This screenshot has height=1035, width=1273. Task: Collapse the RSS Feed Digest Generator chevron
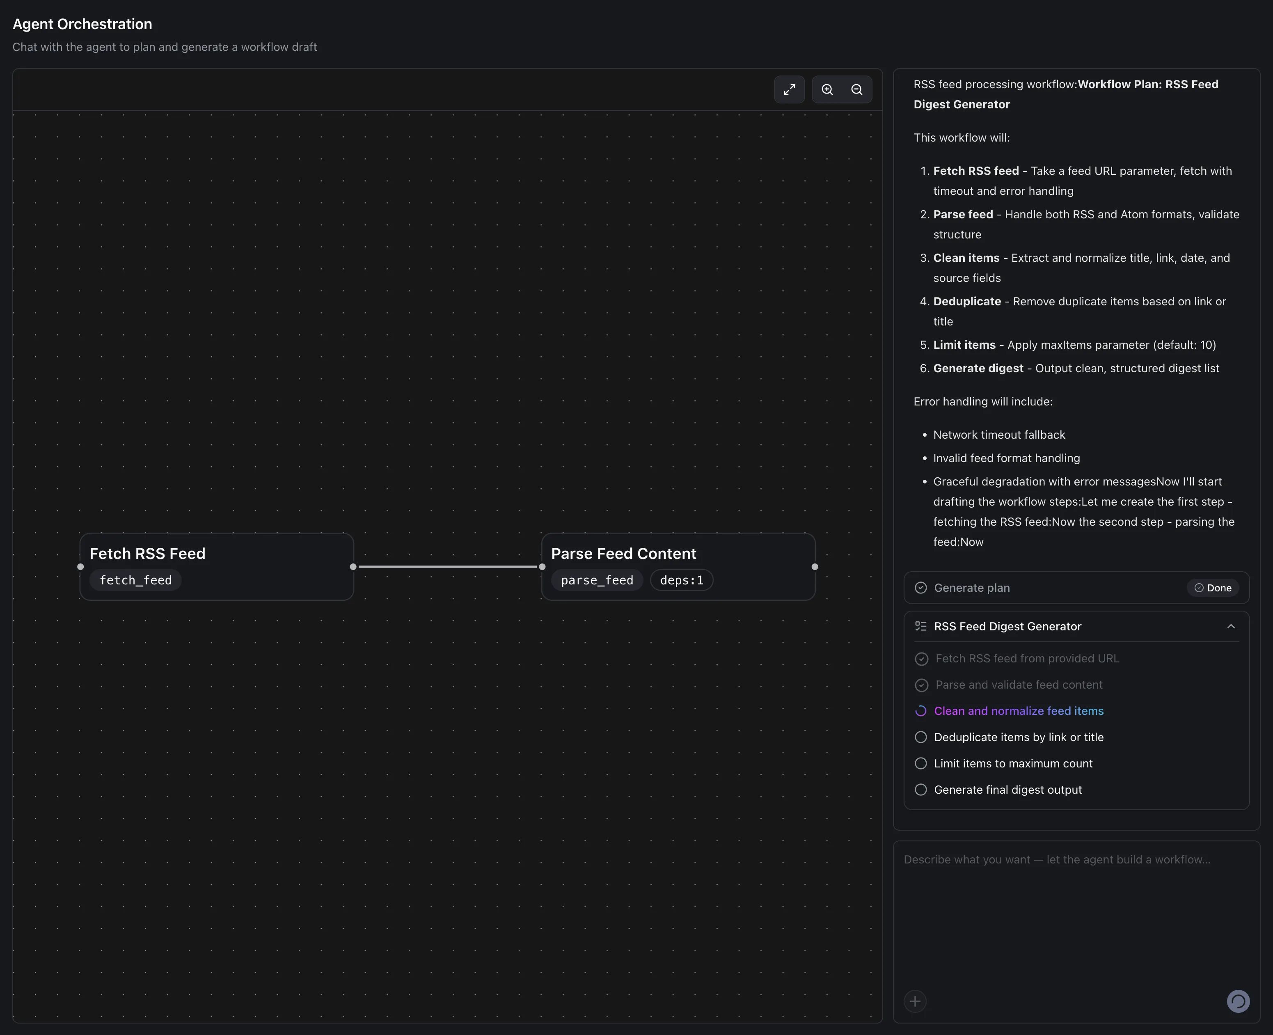(x=1231, y=626)
